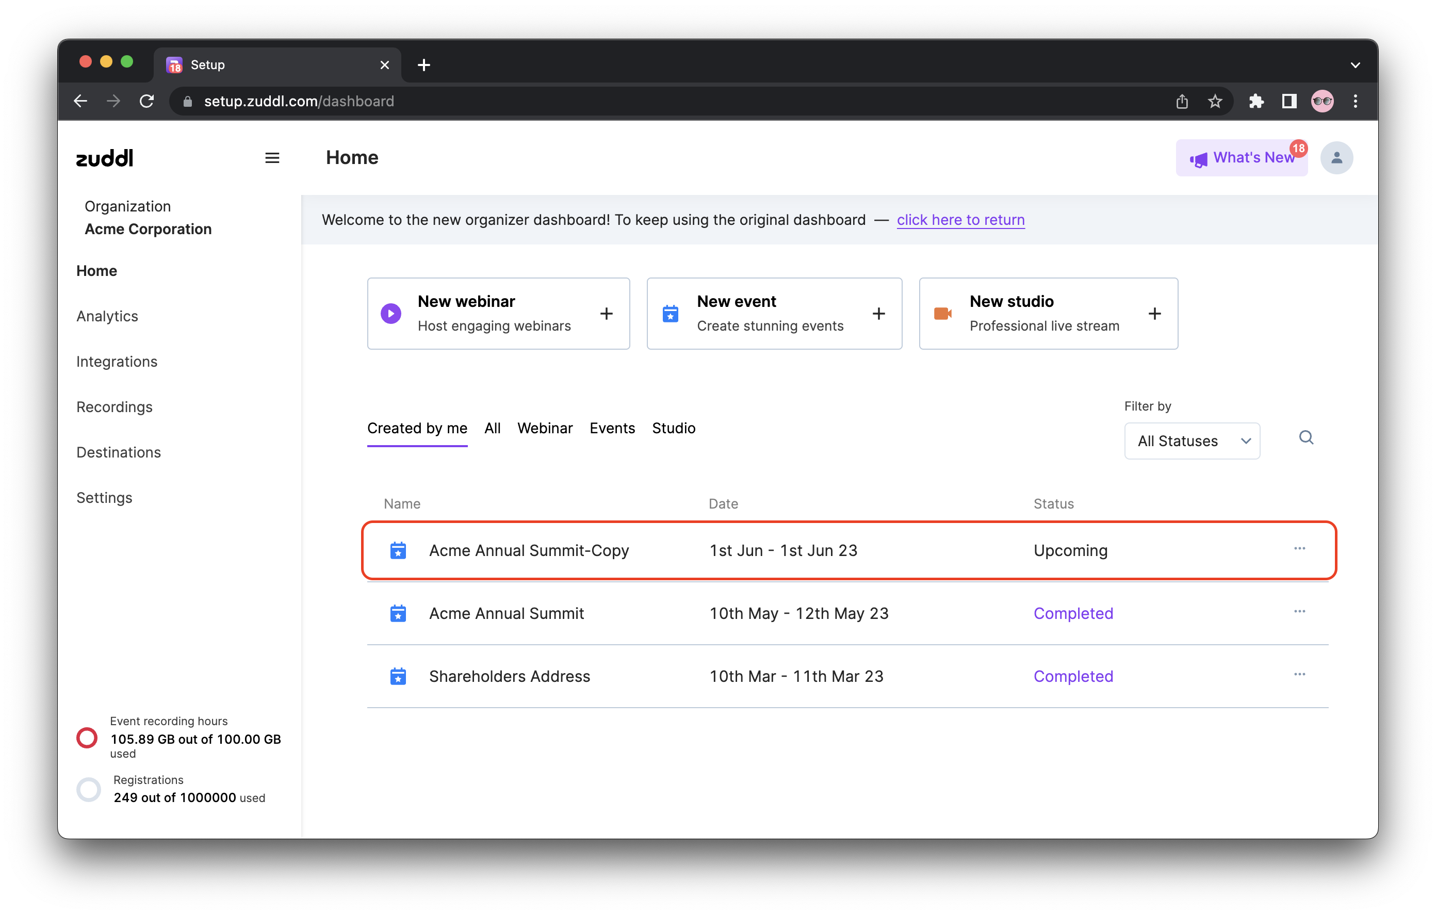This screenshot has height=915, width=1436.
Task: Bookmark this page with the star icon
Action: (1215, 102)
